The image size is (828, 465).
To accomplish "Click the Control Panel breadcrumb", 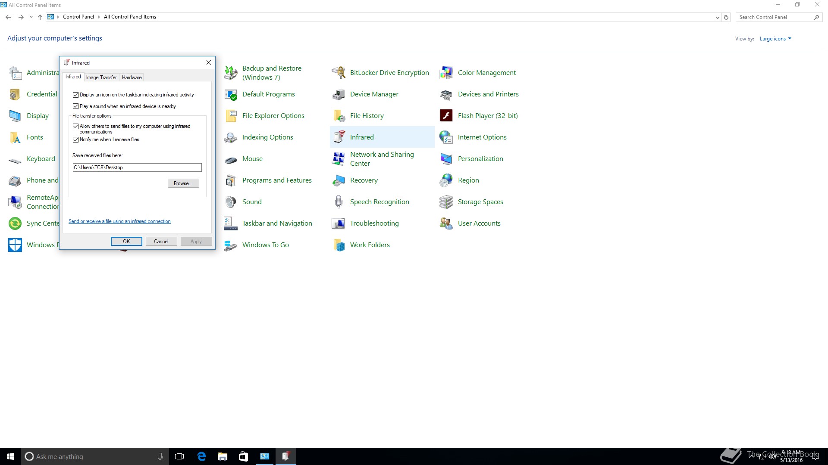I will [x=78, y=17].
